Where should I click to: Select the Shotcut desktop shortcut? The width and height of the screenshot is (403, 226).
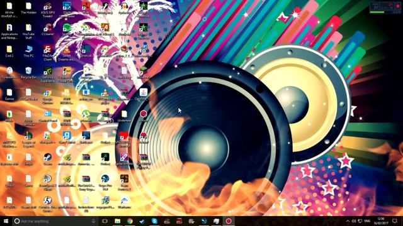point(86,51)
